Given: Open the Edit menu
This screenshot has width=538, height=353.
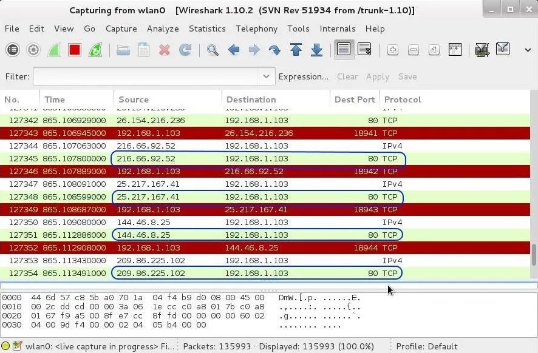Looking at the screenshot, I should pyautogui.click(x=36, y=29).
